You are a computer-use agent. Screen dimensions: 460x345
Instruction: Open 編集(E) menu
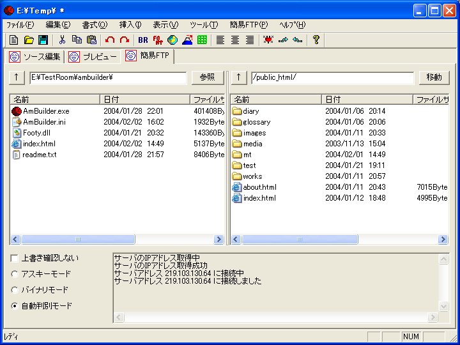tap(58, 25)
